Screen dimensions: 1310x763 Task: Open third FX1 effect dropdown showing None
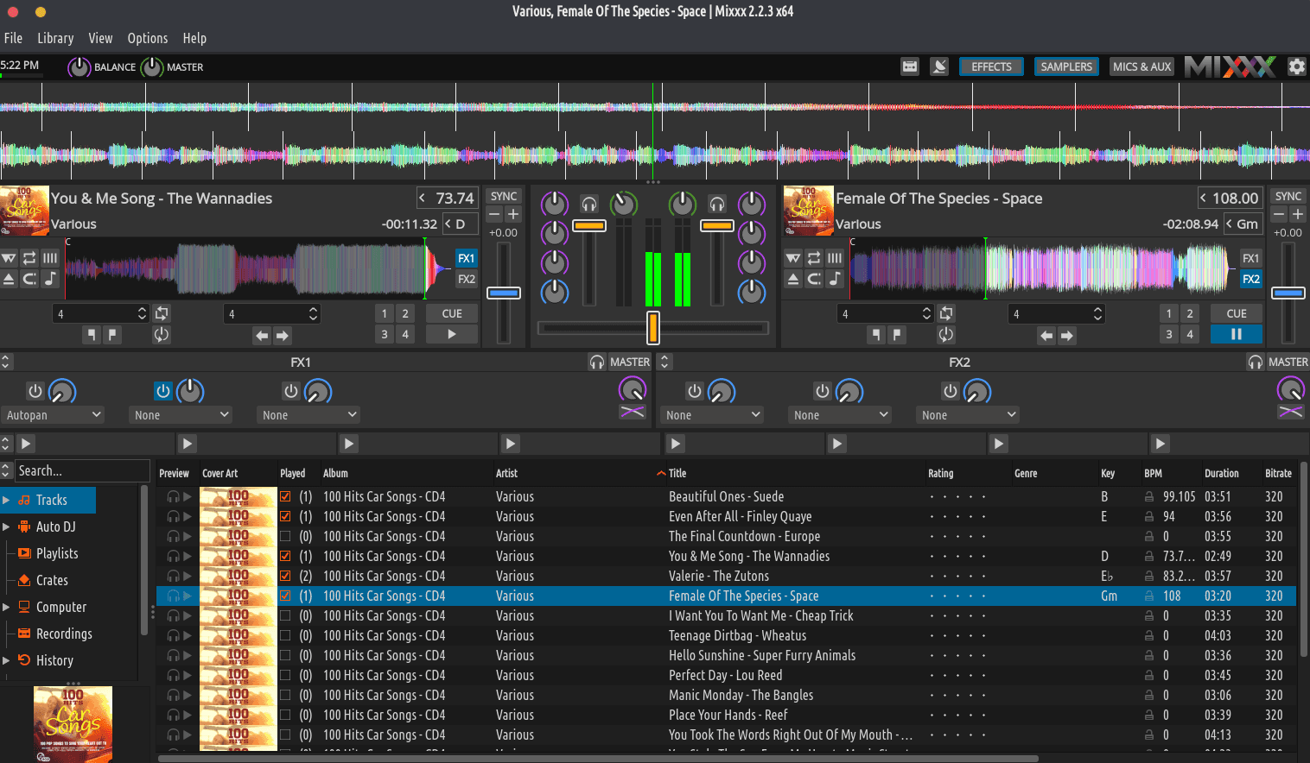308,415
